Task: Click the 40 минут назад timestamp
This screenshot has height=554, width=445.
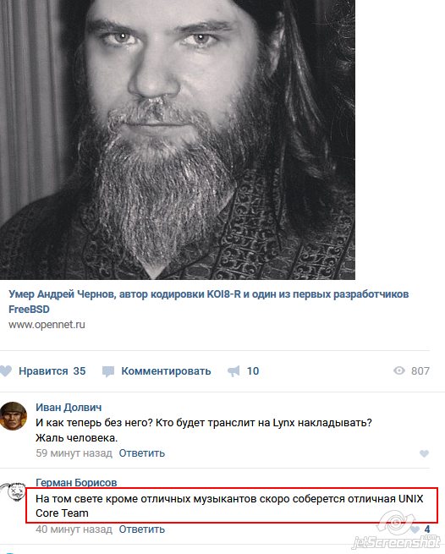Action: click(x=74, y=529)
